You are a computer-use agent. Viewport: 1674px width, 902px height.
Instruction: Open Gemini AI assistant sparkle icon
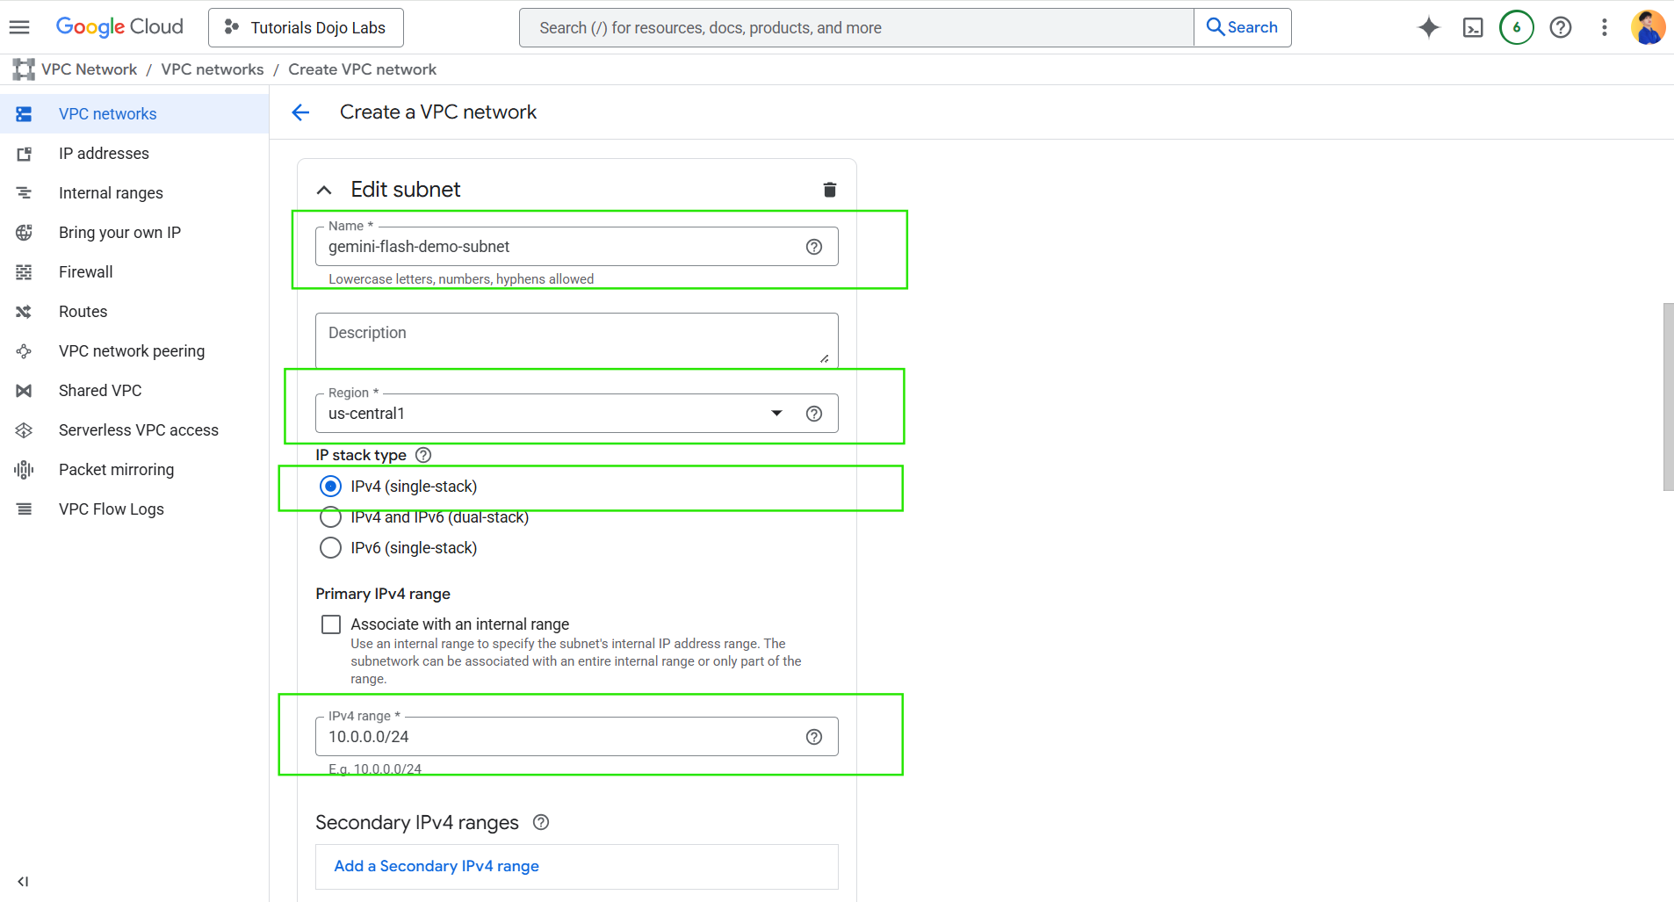tap(1428, 28)
